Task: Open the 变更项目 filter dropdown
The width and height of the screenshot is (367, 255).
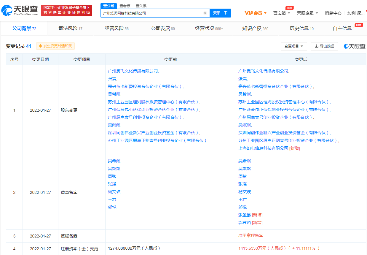Action: coord(294,46)
